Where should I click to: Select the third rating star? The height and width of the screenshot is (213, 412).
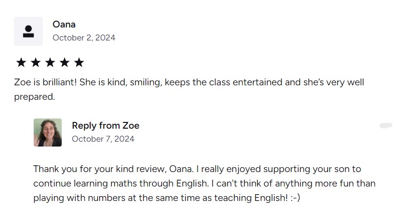point(50,62)
